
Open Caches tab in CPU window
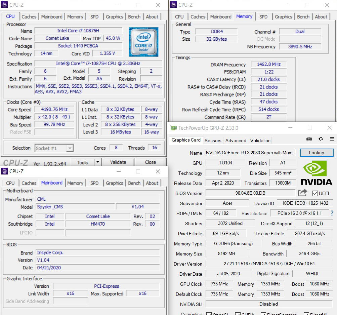pos(29,17)
